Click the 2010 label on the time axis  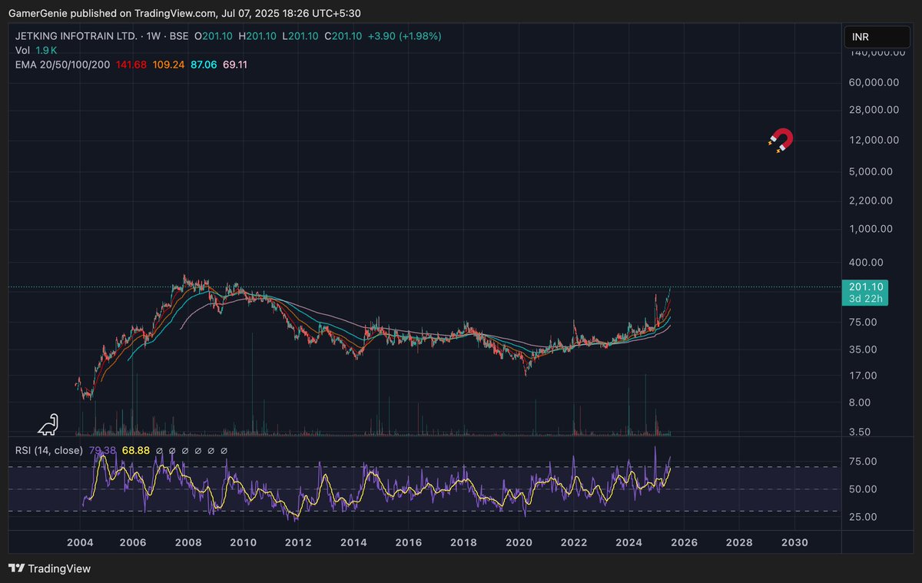pos(243,542)
